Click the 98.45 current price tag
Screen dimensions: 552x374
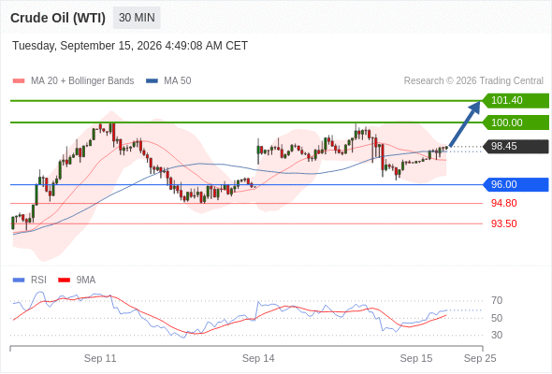516,147
